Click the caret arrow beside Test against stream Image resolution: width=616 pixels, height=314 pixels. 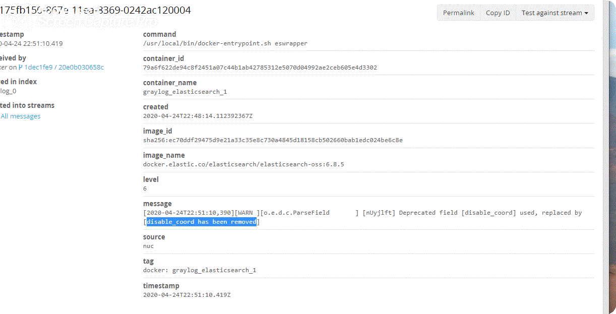tap(586, 14)
